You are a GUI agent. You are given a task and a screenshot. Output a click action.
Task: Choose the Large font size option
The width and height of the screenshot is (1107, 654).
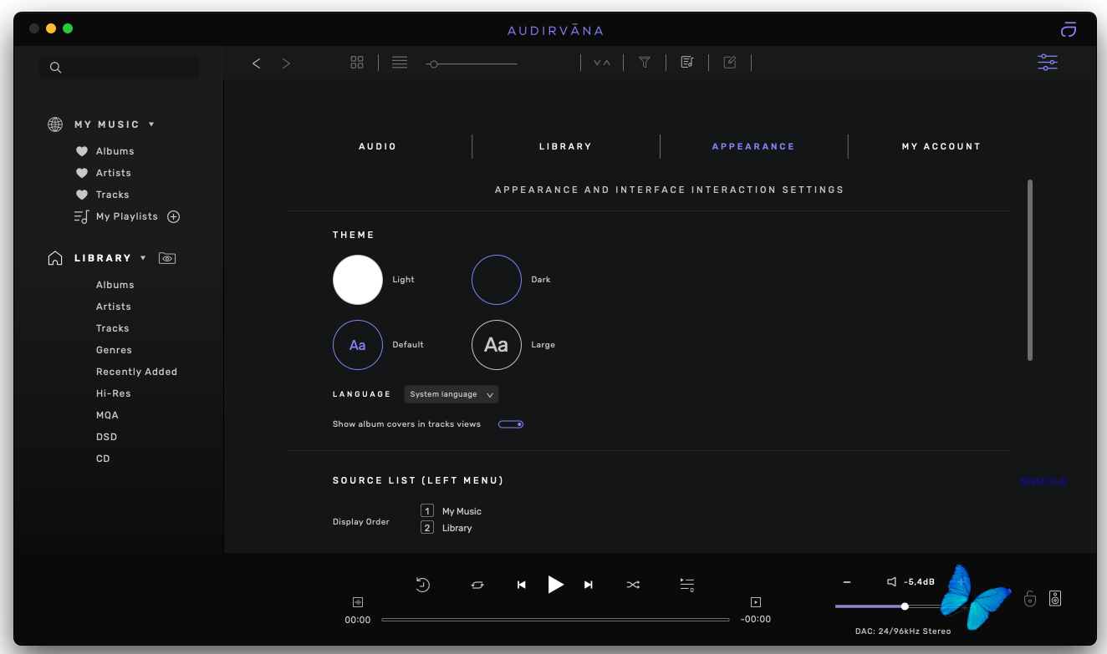click(497, 345)
